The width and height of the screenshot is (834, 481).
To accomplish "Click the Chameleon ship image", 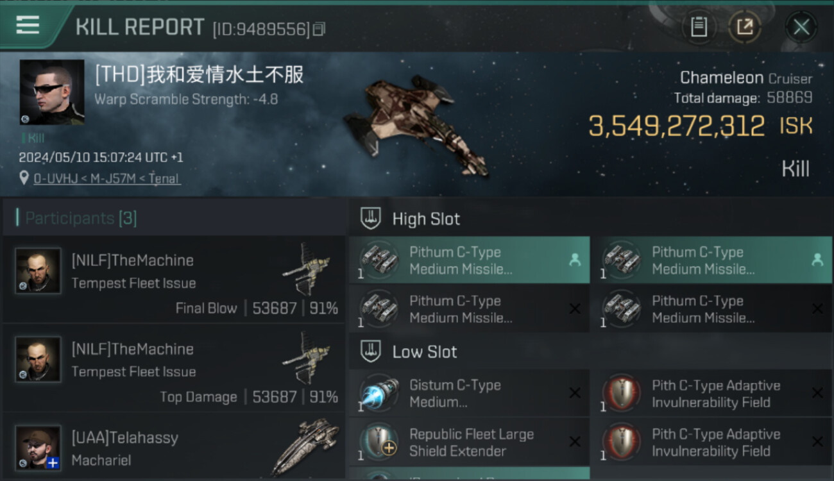I will click(416, 124).
